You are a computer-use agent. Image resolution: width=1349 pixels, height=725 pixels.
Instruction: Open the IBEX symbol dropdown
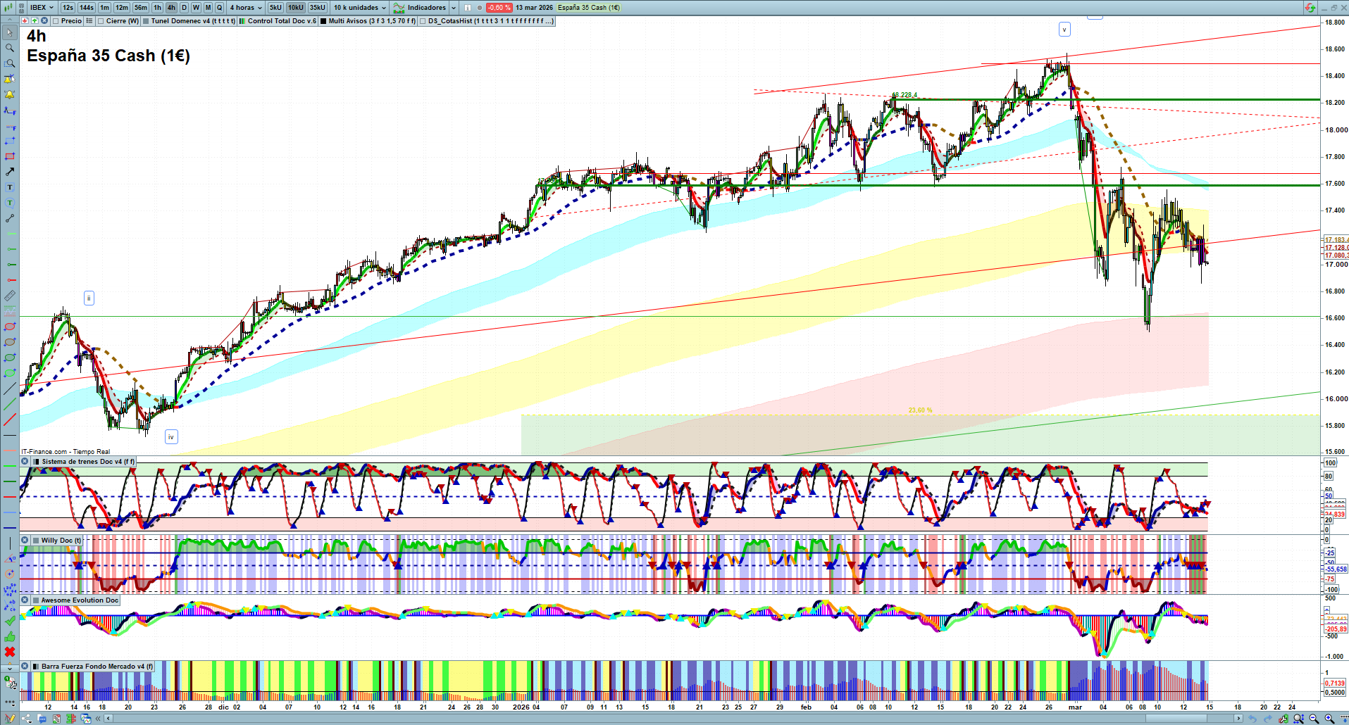42,8
